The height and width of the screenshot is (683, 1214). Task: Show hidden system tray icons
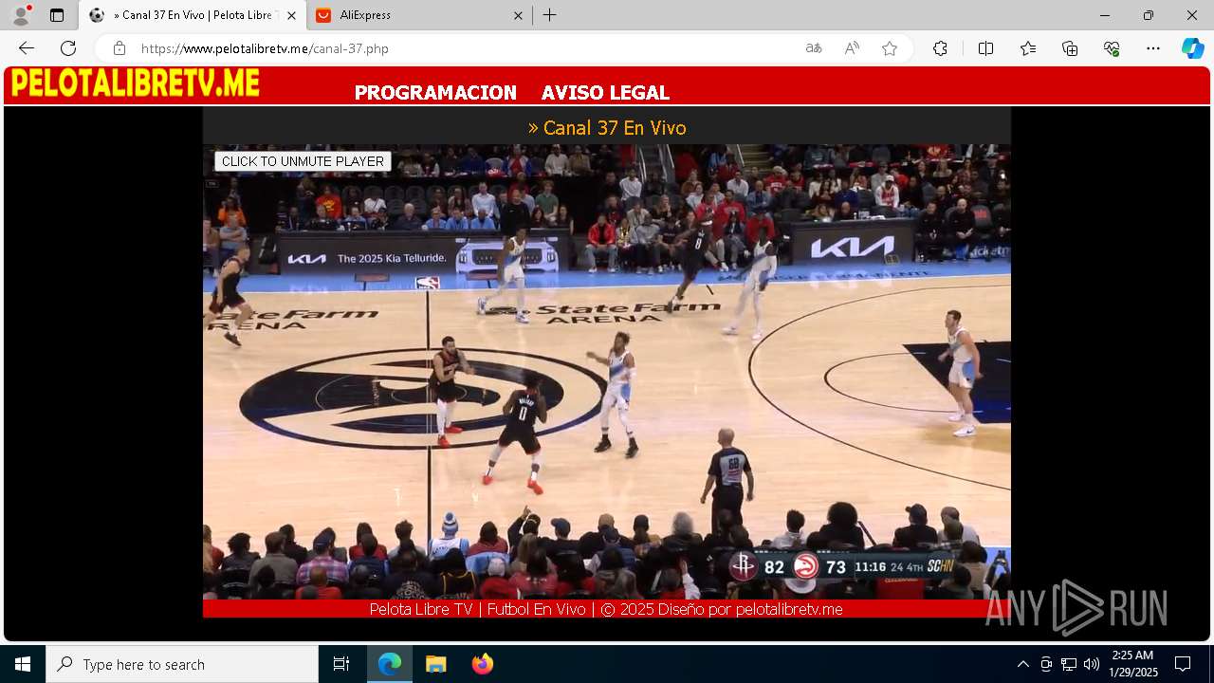click(1022, 664)
